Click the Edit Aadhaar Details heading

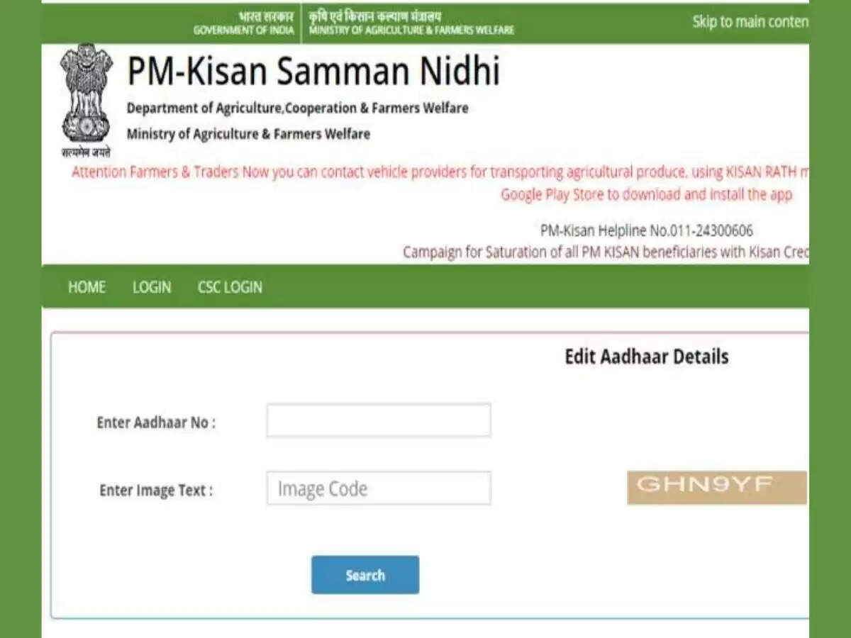pos(646,357)
